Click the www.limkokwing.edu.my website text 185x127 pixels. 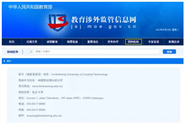(x=47, y=86)
